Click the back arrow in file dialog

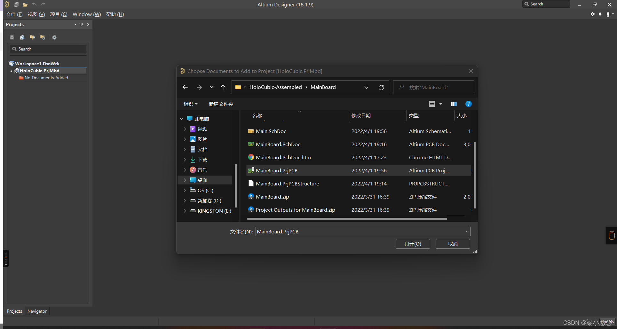[185, 87]
